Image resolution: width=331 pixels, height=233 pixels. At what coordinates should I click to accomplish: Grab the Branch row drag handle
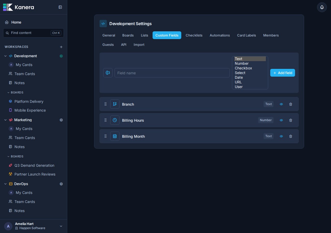pyautogui.click(x=106, y=104)
